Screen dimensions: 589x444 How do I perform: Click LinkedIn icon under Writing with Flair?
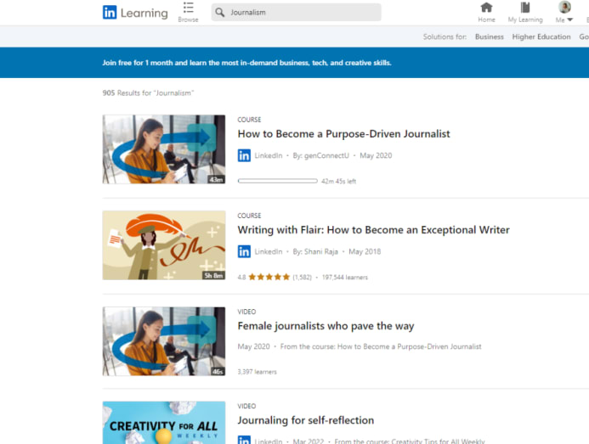244,251
